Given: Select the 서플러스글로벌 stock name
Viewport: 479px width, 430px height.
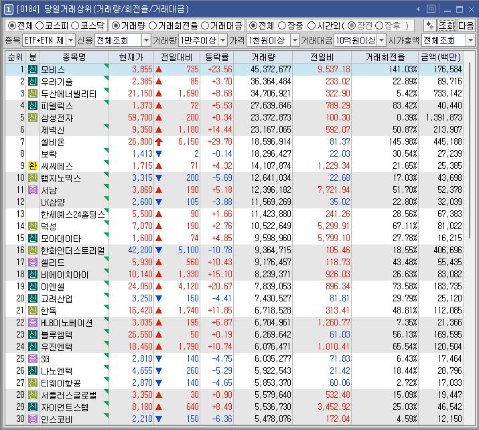Looking at the screenshot, I should [69, 395].
